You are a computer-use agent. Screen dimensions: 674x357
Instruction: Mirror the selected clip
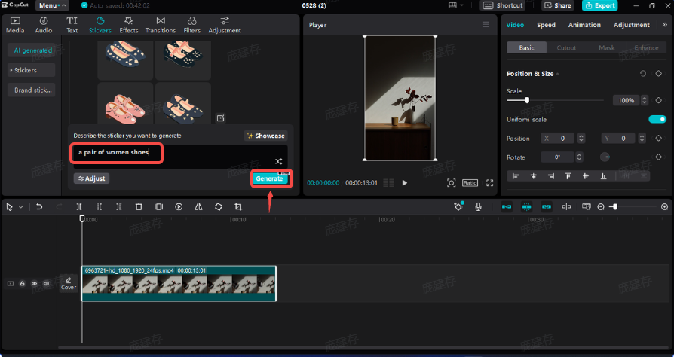click(x=198, y=207)
